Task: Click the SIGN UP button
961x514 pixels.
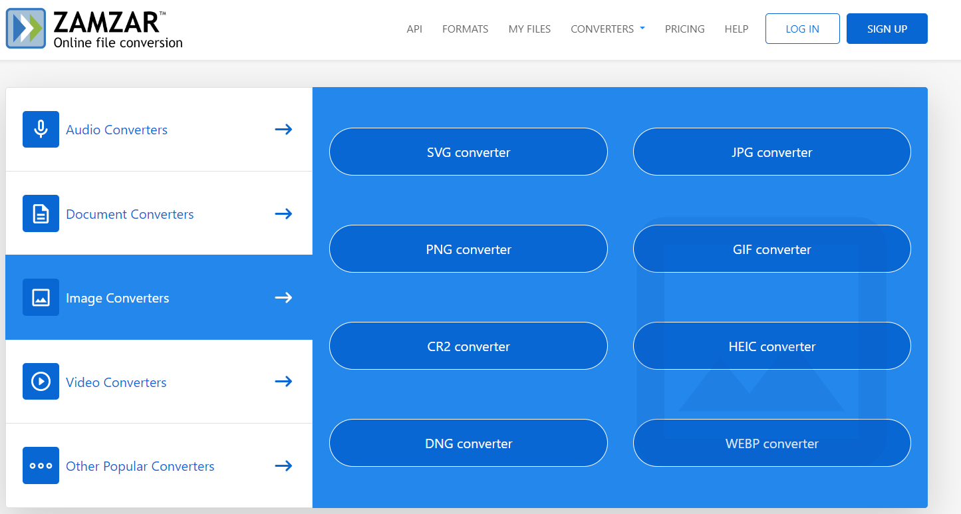Action: tap(887, 29)
